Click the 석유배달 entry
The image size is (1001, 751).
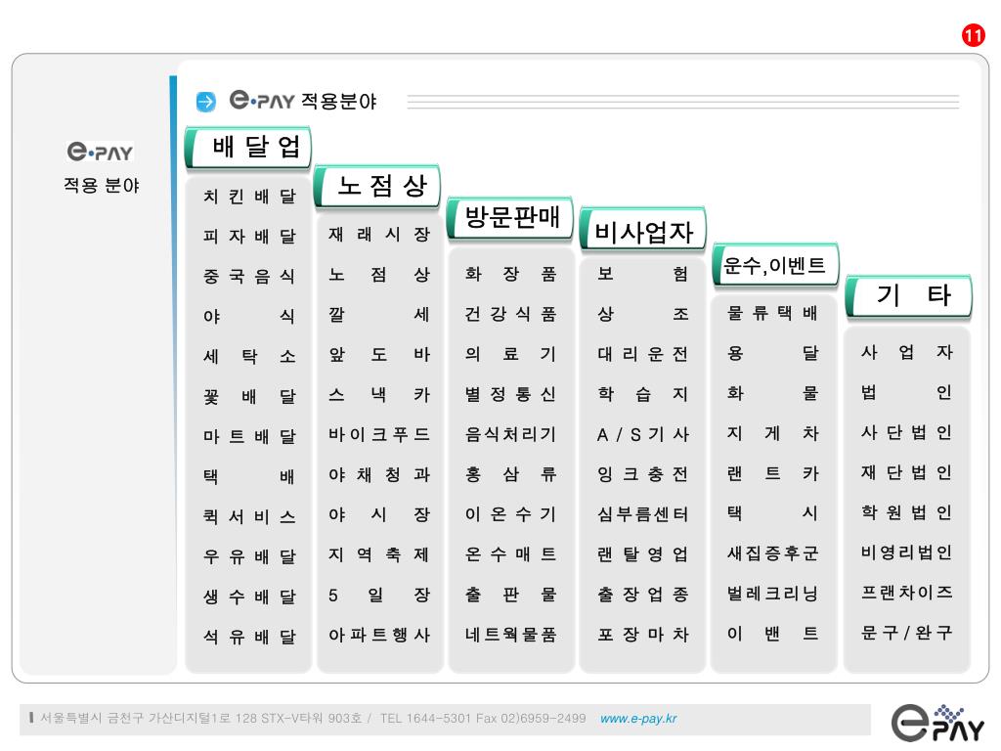tap(249, 636)
